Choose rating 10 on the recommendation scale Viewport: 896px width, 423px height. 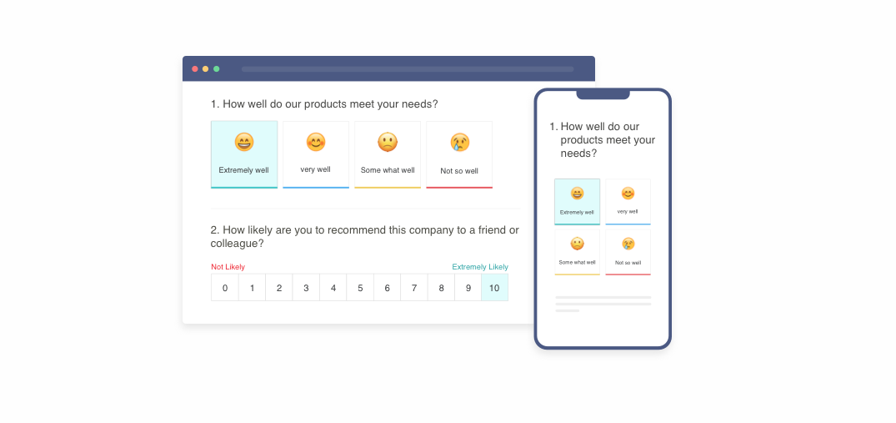[494, 288]
